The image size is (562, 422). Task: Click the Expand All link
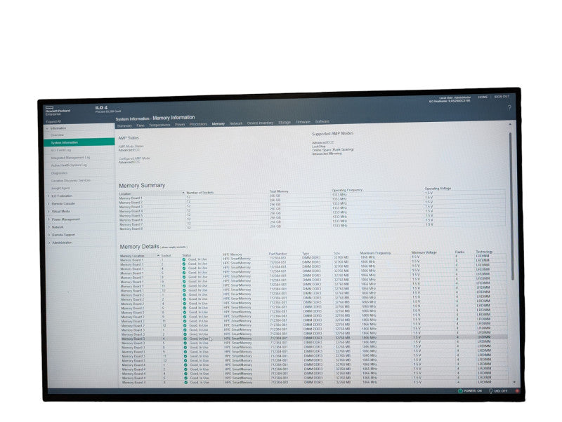(53, 121)
